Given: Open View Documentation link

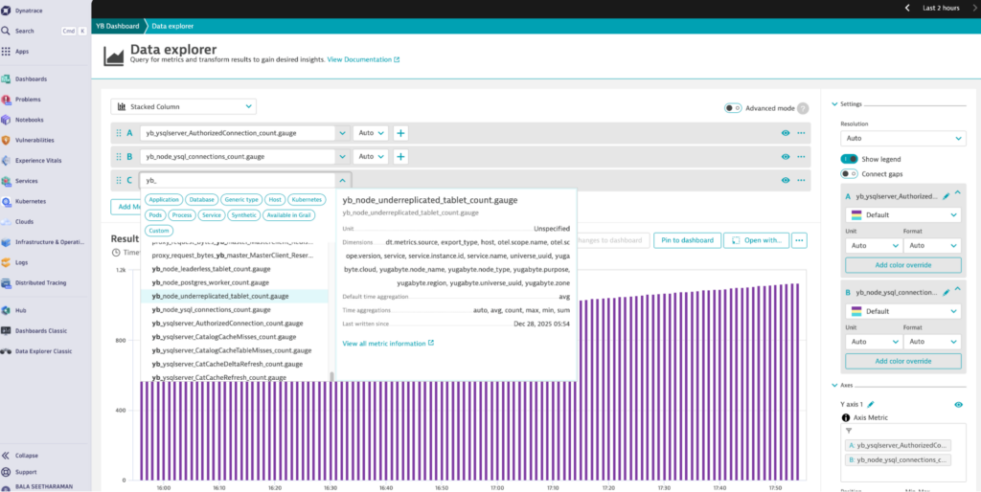Looking at the screenshot, I should click(x=363, y=59).
